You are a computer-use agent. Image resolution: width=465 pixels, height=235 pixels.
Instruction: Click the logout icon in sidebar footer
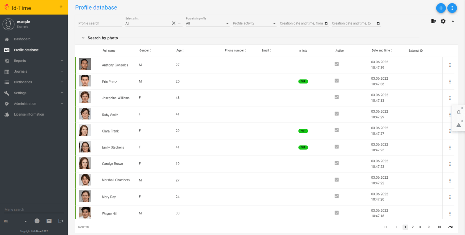61,221
